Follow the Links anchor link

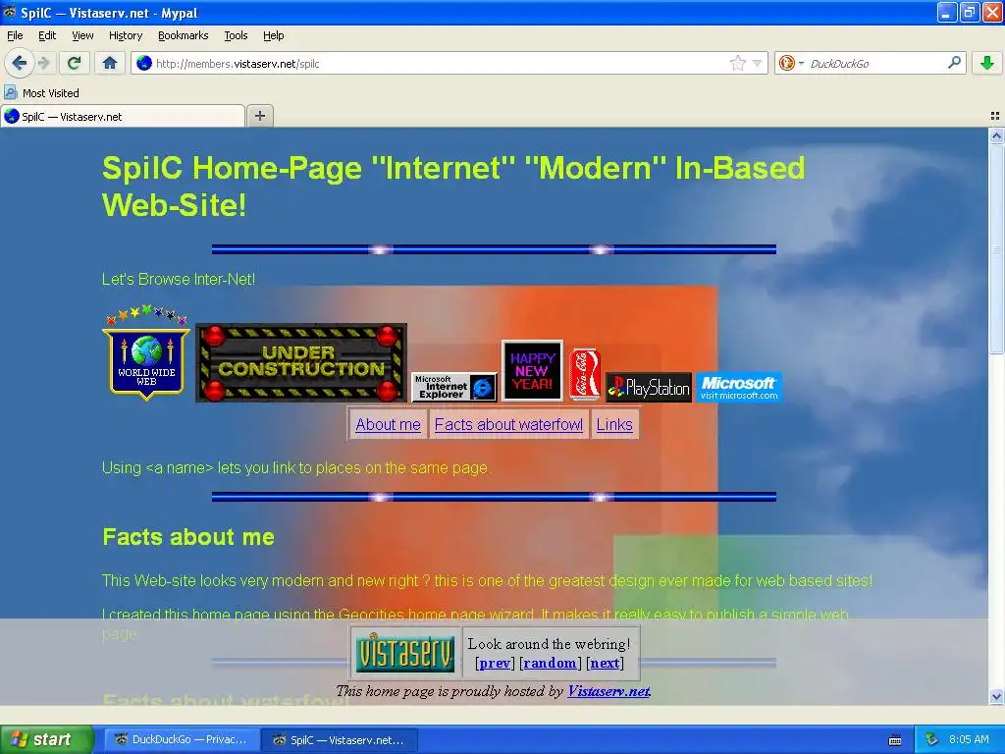[x=614, y=424]
